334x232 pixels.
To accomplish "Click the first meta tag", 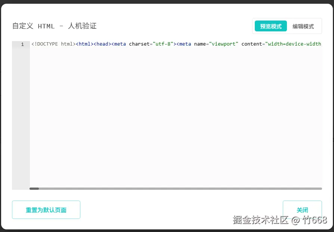I will 119,44.
